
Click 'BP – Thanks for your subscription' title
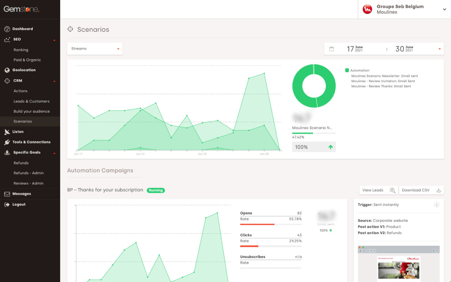[105, 190]
